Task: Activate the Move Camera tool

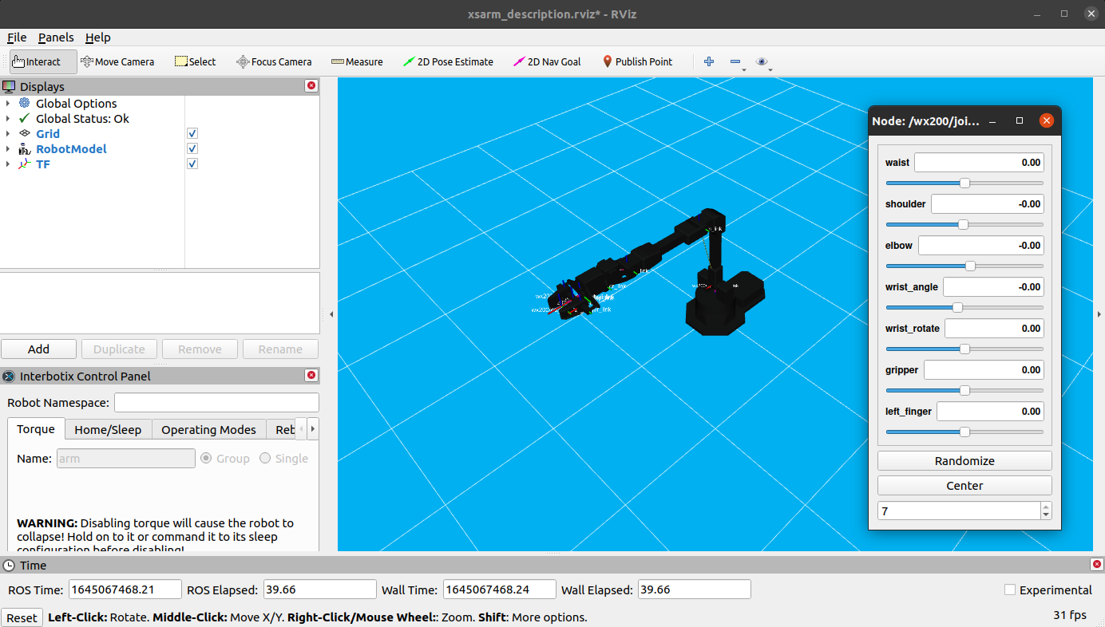Action: pyautogui.click(x=117, y=61)
